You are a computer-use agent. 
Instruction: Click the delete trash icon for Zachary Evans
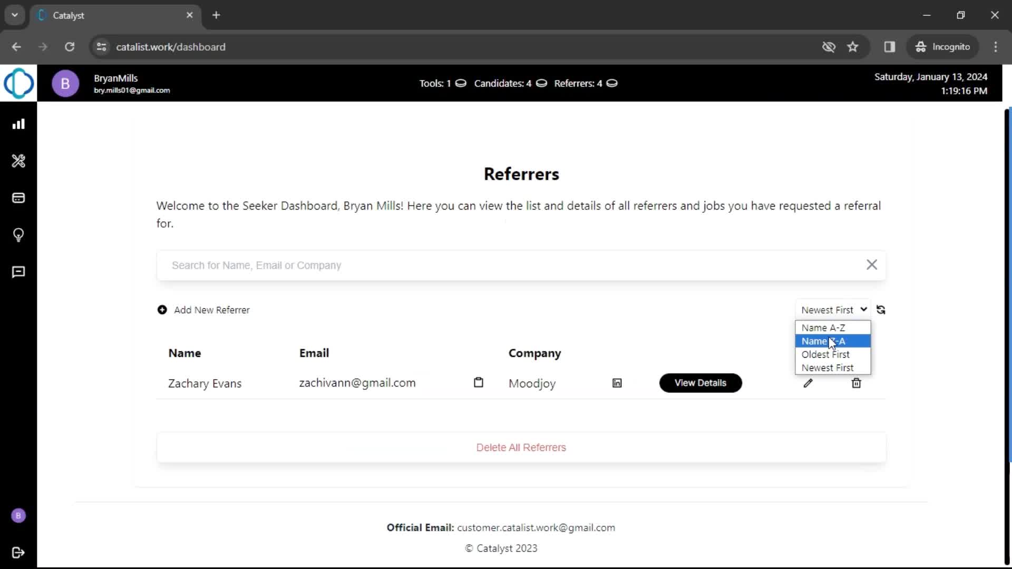(855, 383)
